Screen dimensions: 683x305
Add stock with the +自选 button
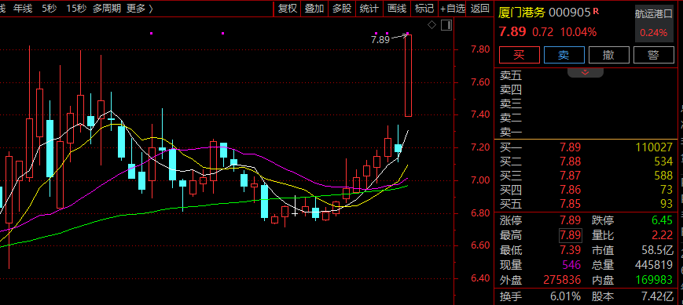(x=452, y=9)
